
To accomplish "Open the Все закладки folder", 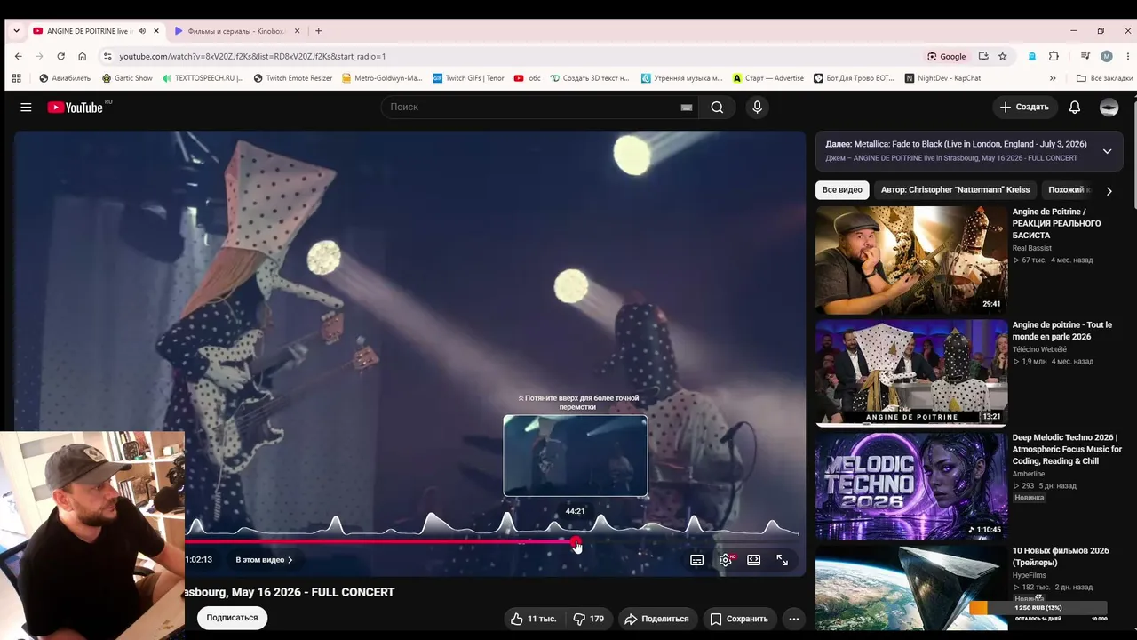I will 1104,78.
